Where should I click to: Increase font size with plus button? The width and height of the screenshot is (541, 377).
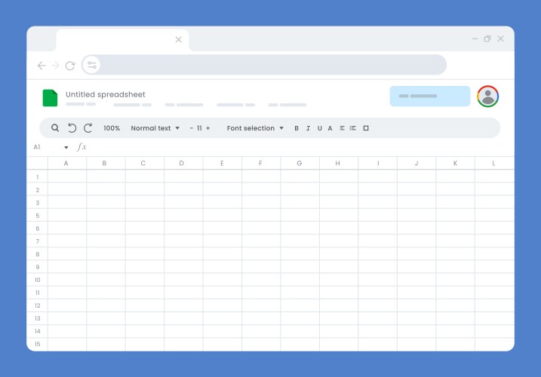tap(208, 128)
